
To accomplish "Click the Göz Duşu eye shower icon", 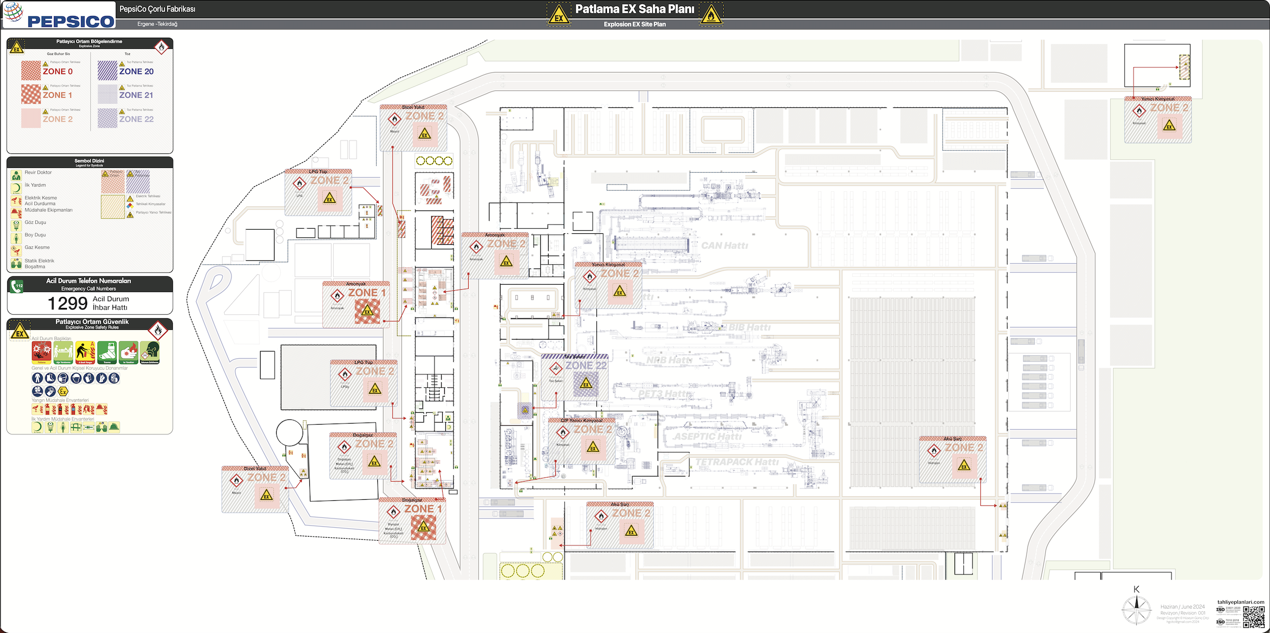I will coord(16,225).
